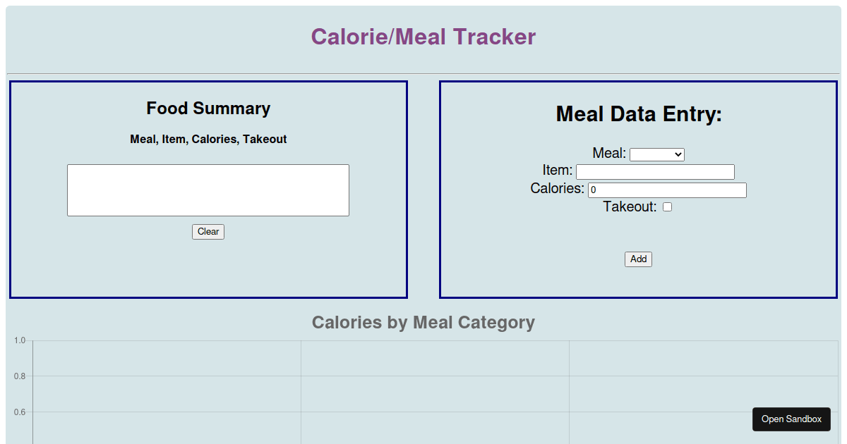Click the Meal Data Entry heading

tap(639, 114)
